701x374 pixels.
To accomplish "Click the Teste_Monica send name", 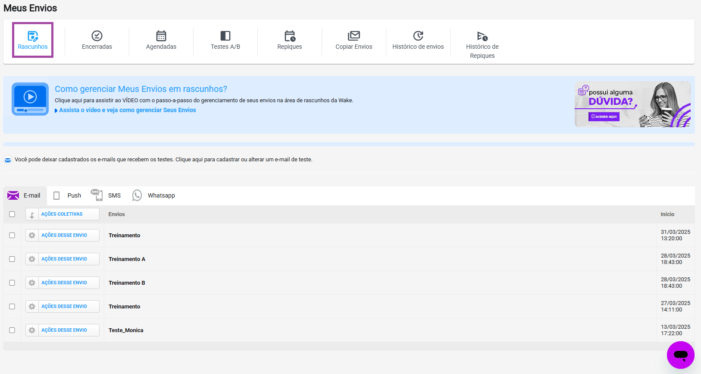I will pyautogui.click(x=126, y=330).
